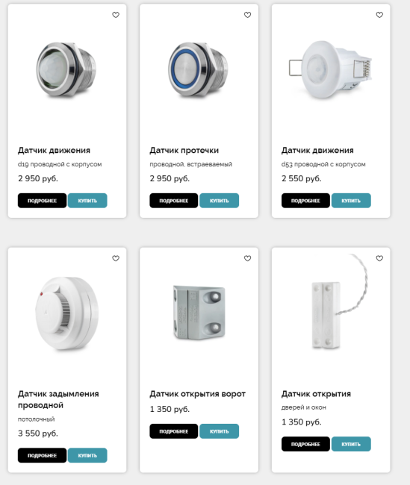Buy the d19 motion sensor with Купить
This screenshot has width=410, height=485.
click(x=87, y=201)
